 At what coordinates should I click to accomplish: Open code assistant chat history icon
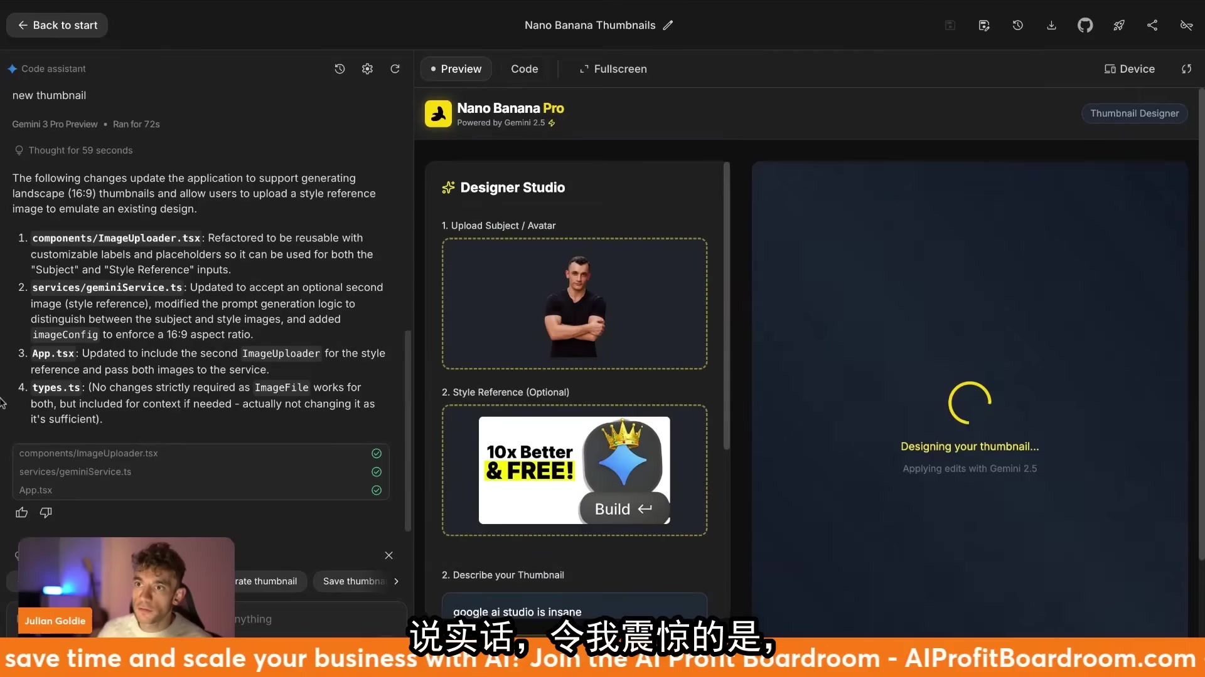click(340, 69)
